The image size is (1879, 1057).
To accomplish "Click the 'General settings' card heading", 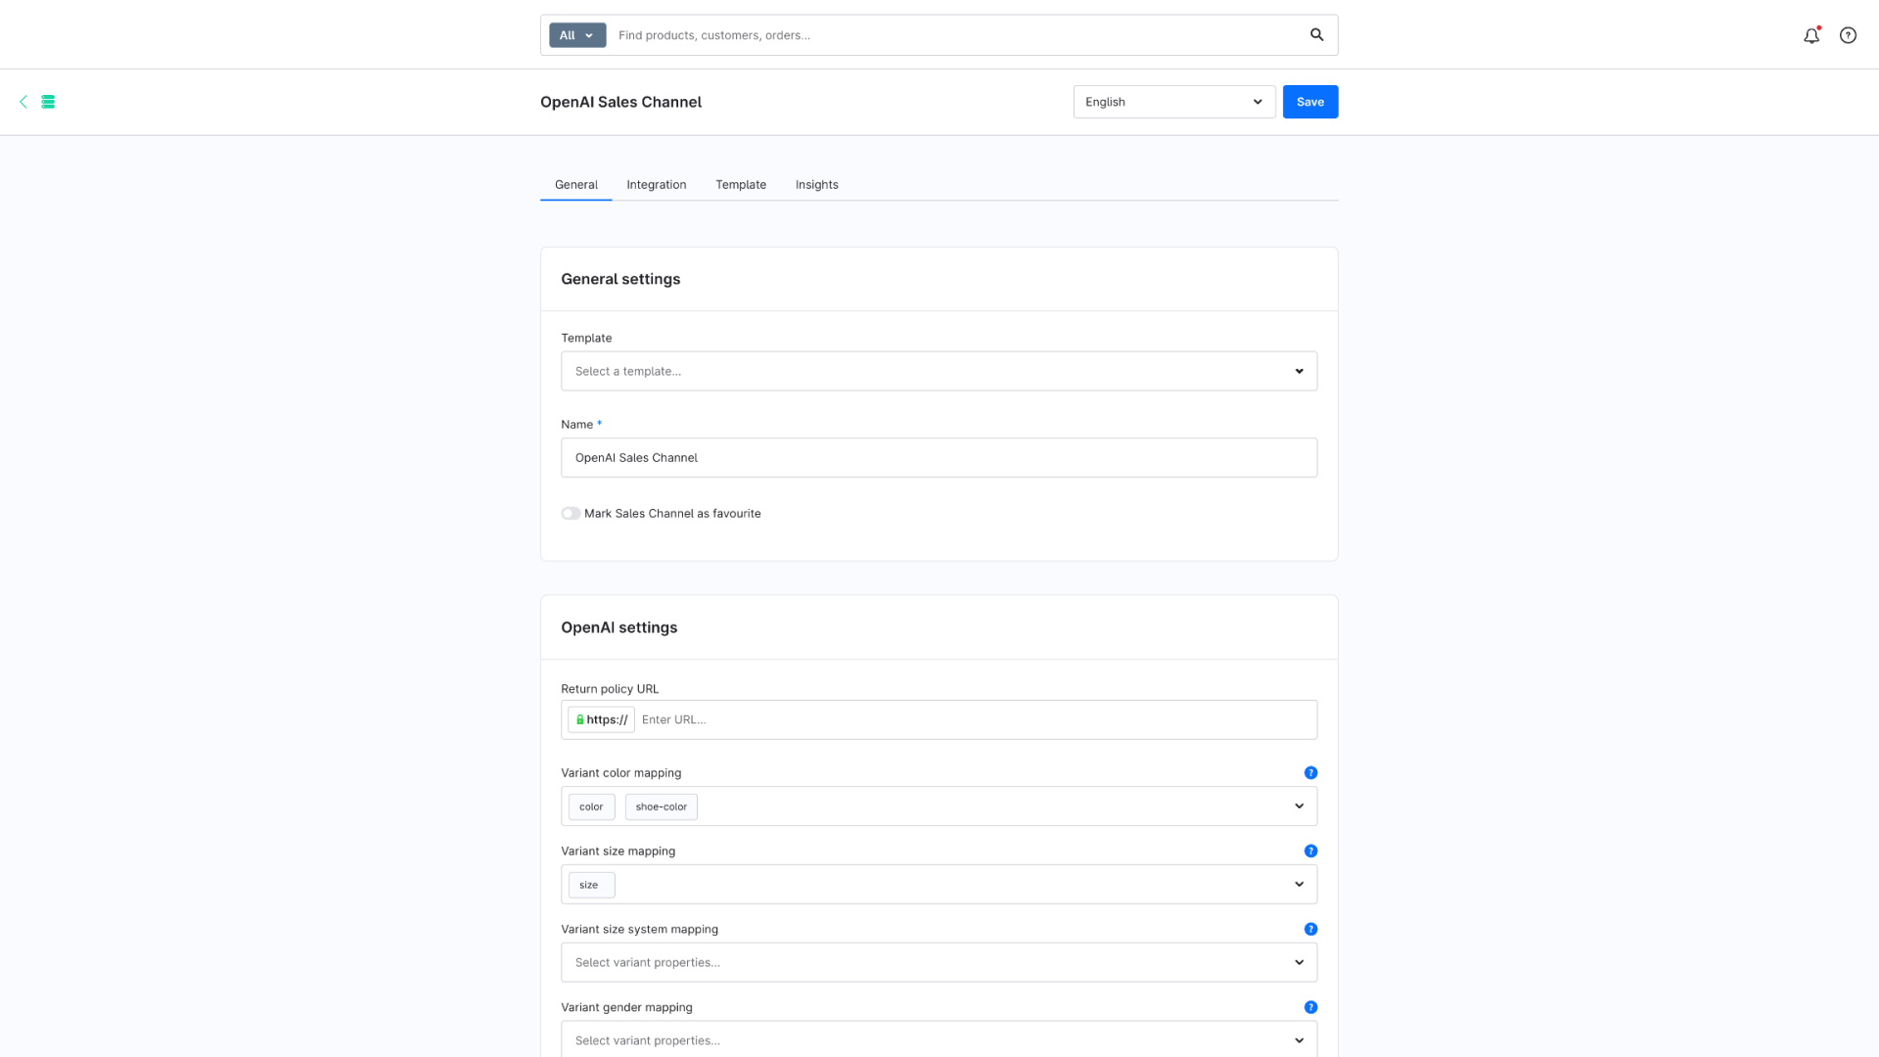I will click(620, 280).
